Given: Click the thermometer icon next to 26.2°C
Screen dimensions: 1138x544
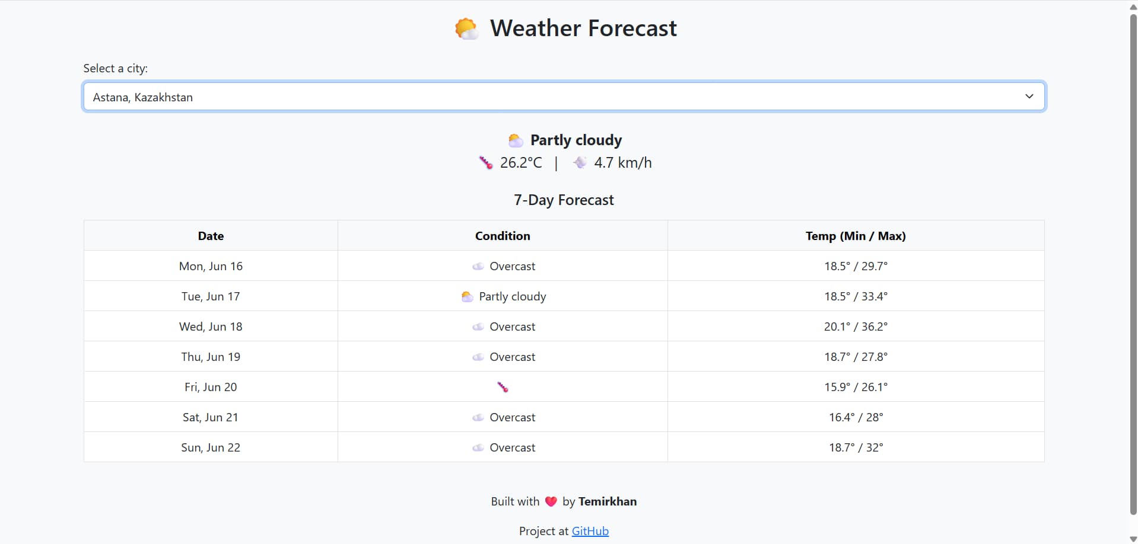Looking at the screenshot, I should pos(486,163).
